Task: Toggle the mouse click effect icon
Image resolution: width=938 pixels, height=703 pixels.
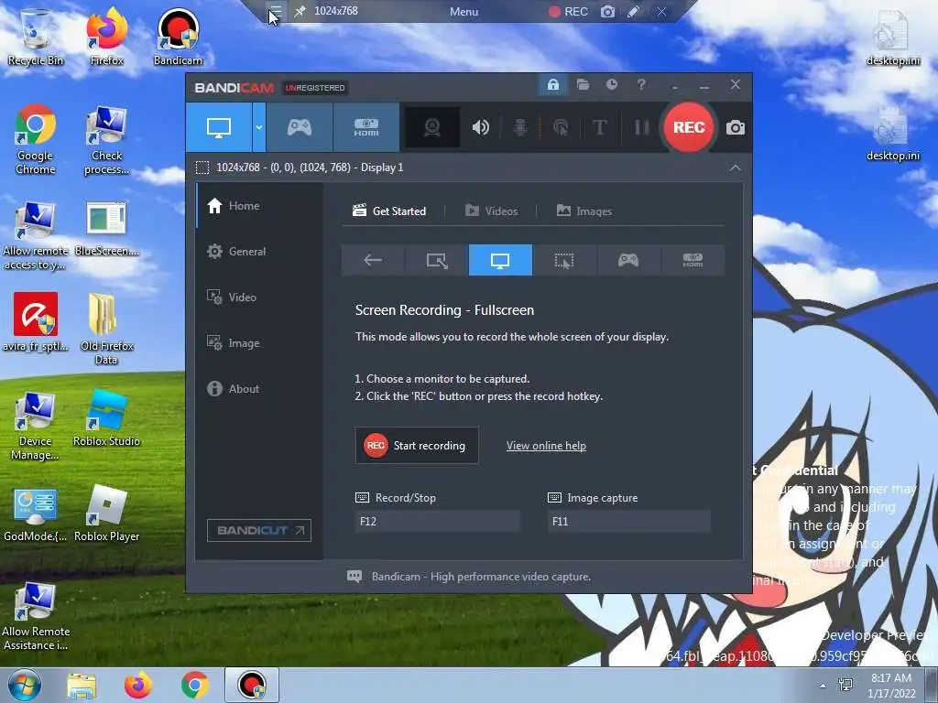Action: pos(561,127)
